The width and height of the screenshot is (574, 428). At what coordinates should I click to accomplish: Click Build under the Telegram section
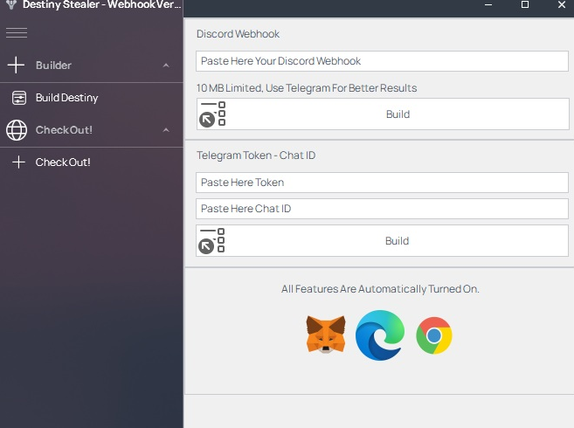tap(382, 240)
